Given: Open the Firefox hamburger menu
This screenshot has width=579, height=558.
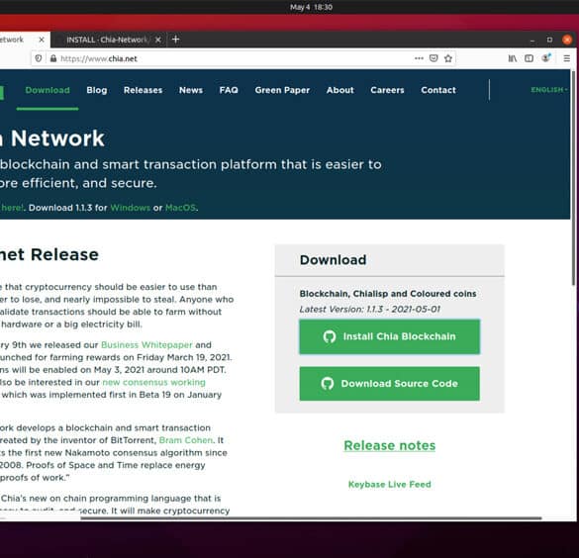Looking at the screenshot, I should point(567,58).
